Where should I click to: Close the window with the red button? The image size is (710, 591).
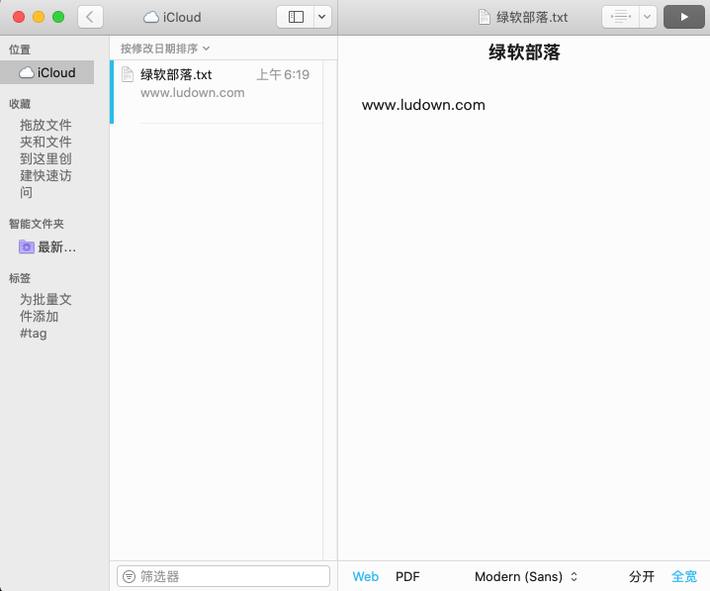(x=19, y=17)
